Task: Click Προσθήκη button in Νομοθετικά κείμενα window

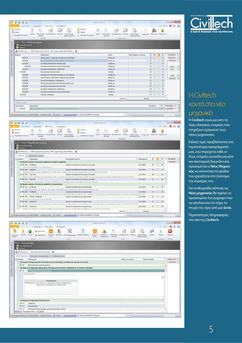Action: [x=173, y=159]
